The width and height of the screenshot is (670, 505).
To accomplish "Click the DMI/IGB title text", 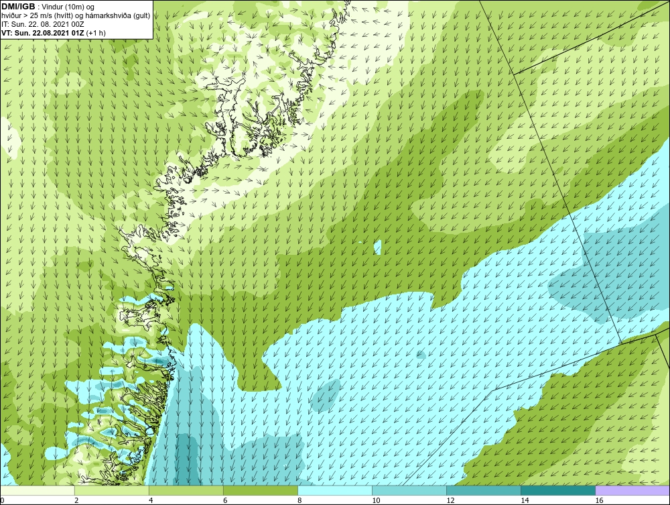I will [18, 7].
